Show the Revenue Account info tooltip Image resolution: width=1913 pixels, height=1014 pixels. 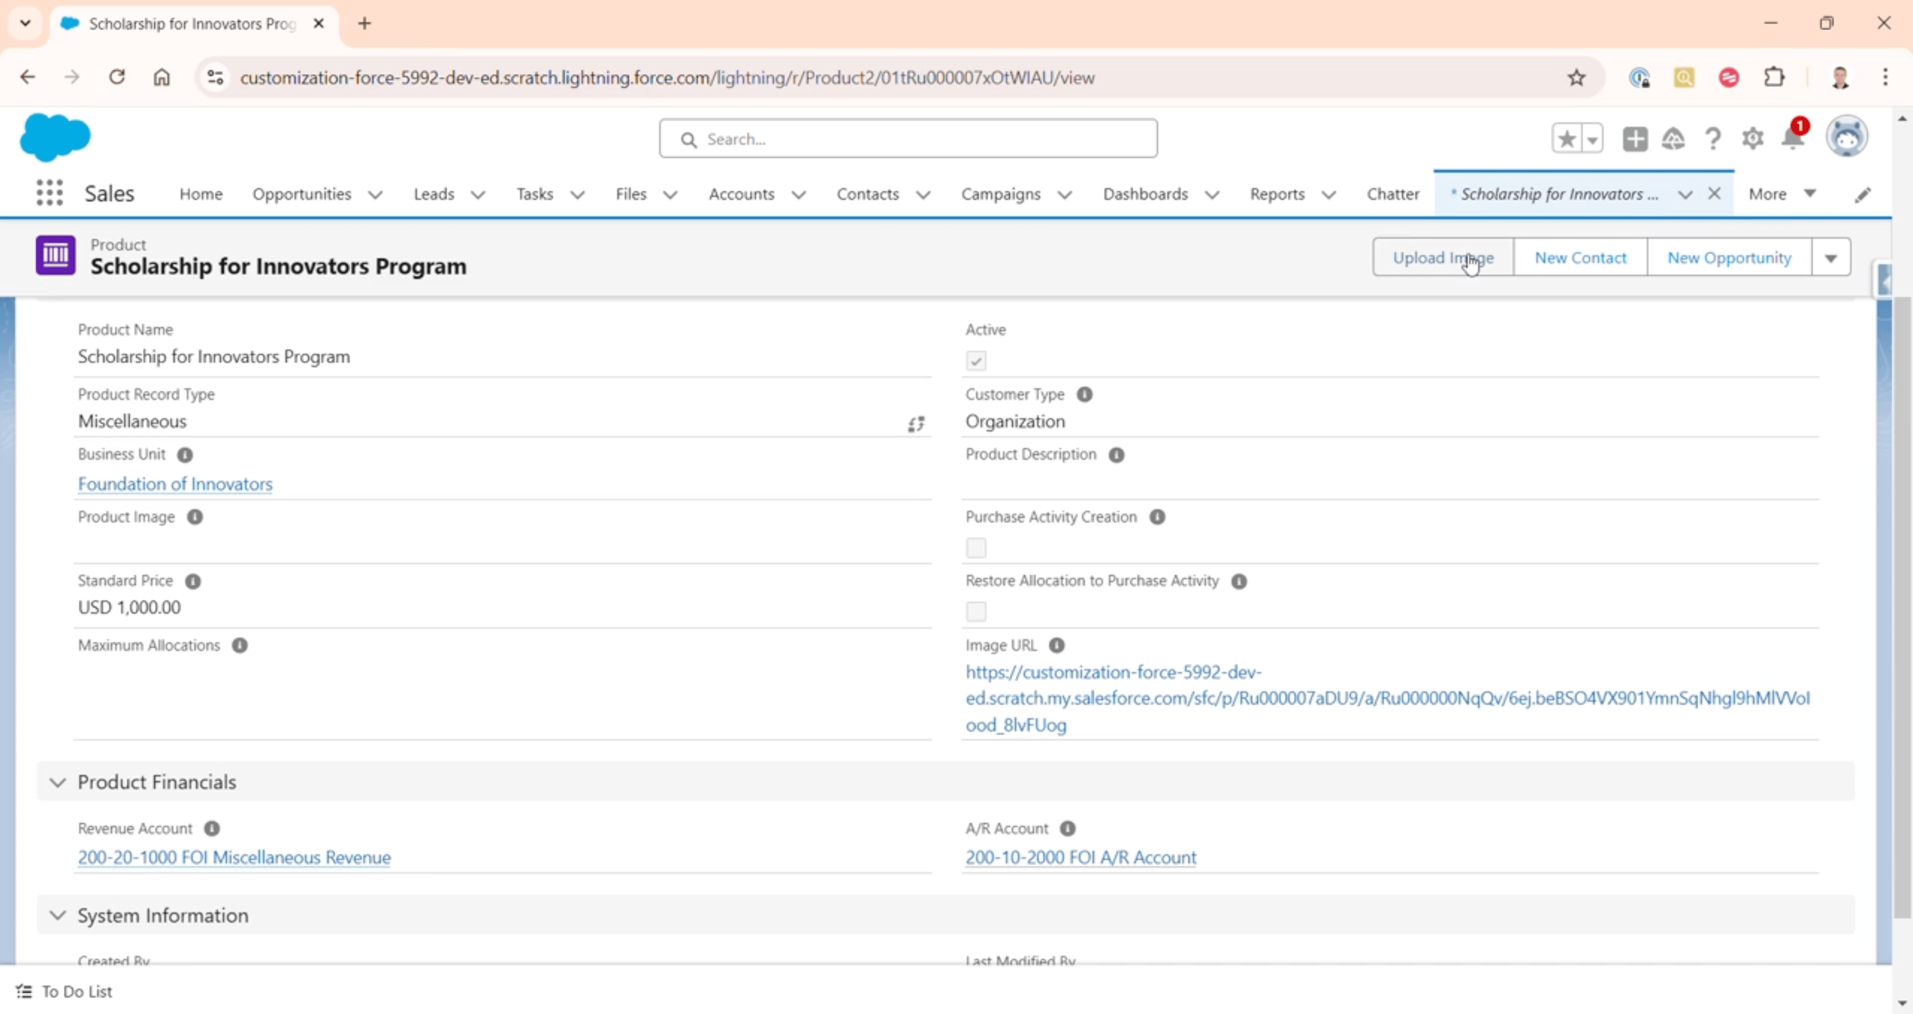click(211, 828)
